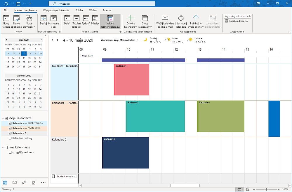The image size is (292, 192).
Task: Click Udostępnij kalendarz
Action: tap(181, 22)
